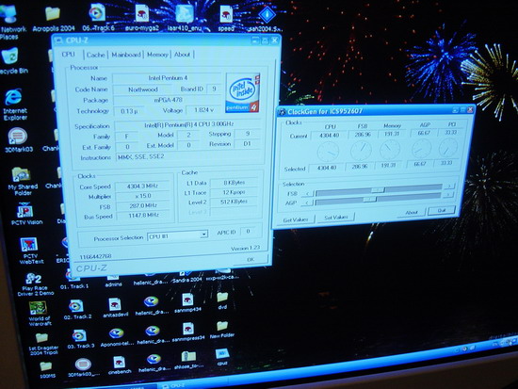Click OK in the CPU-Z window
This screenshot has width=518, height=389.
(251, 259)
